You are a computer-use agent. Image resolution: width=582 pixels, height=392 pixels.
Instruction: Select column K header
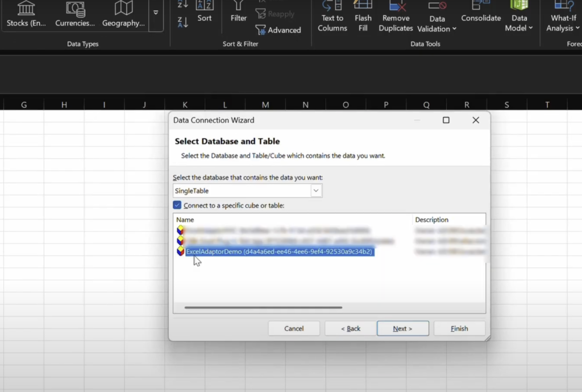pos(185,105)
